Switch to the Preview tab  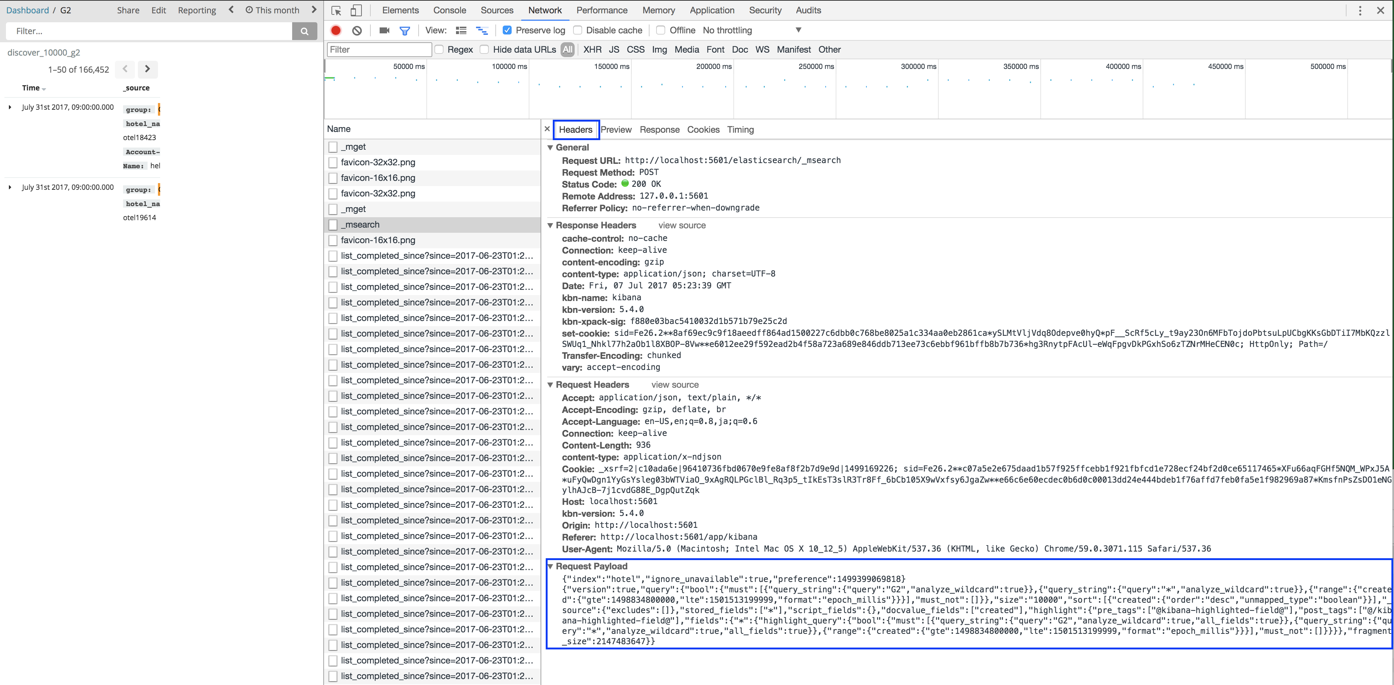[x=616, y=130]
